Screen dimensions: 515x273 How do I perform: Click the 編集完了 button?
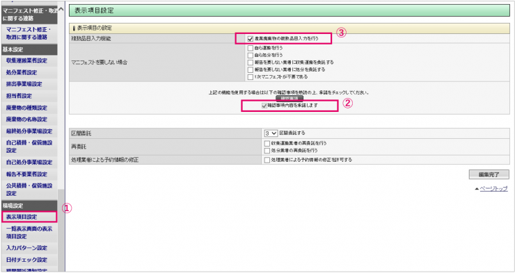(x=489, y=174)
